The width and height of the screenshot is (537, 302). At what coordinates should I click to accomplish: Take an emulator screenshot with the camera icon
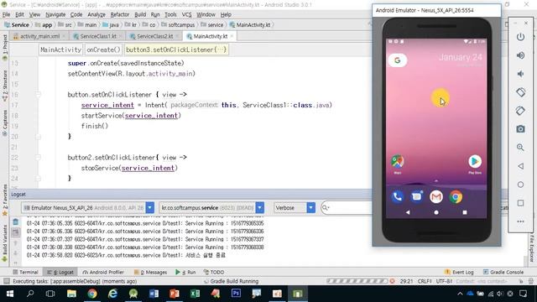pyautogui.click(x=520, y=129)
